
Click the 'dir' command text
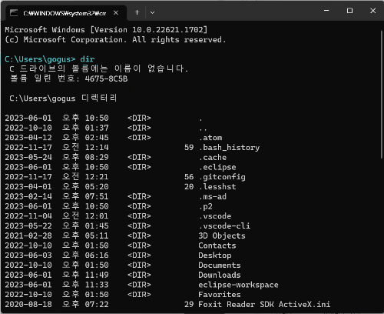[x=88, y=59]
